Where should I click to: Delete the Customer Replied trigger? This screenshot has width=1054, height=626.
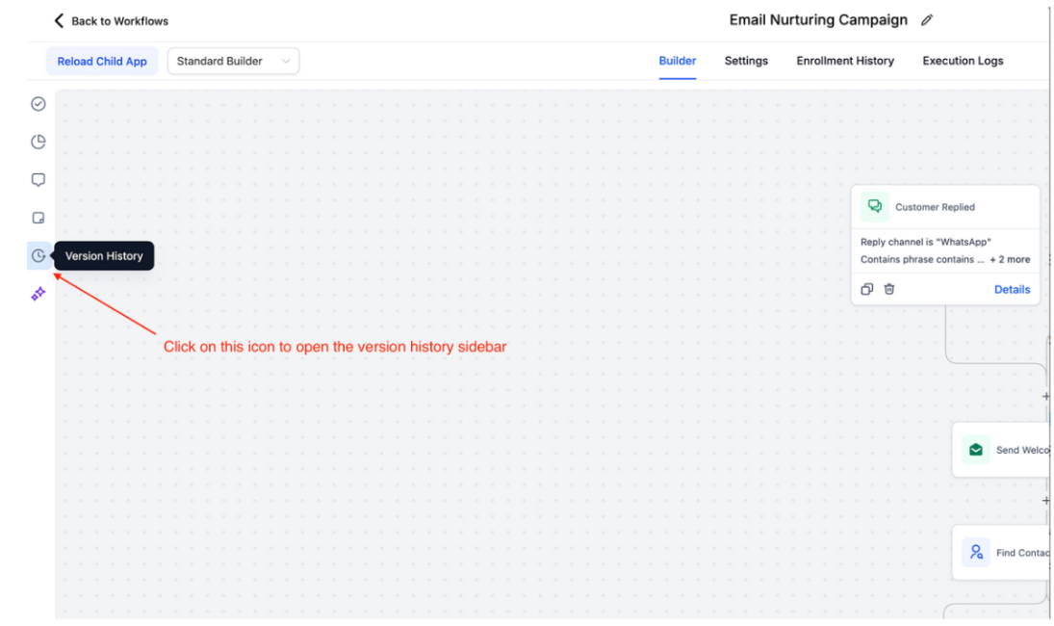tap(889, 289)
